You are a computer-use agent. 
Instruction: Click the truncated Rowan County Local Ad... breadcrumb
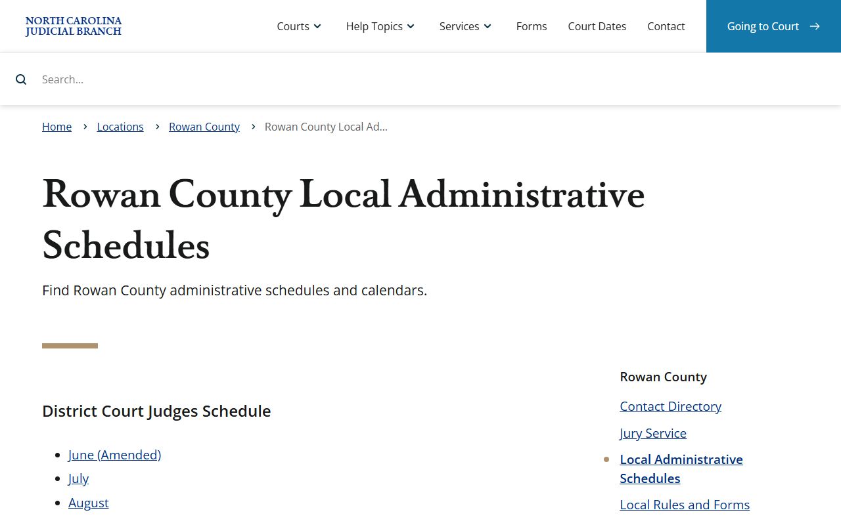(x=326, y=127)
